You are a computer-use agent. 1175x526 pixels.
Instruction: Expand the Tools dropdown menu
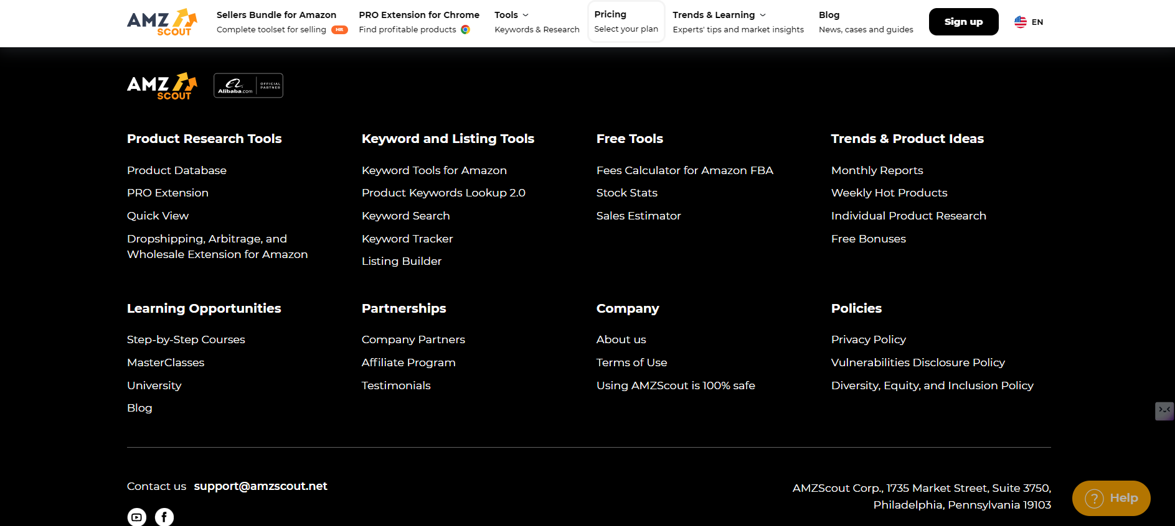511,15
